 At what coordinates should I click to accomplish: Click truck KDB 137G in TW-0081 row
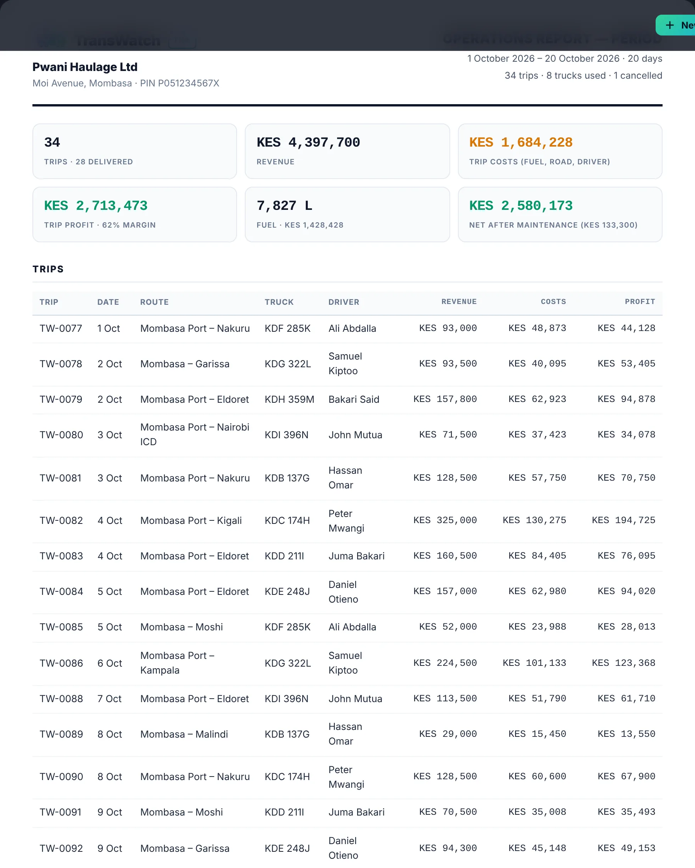[287, 478]
